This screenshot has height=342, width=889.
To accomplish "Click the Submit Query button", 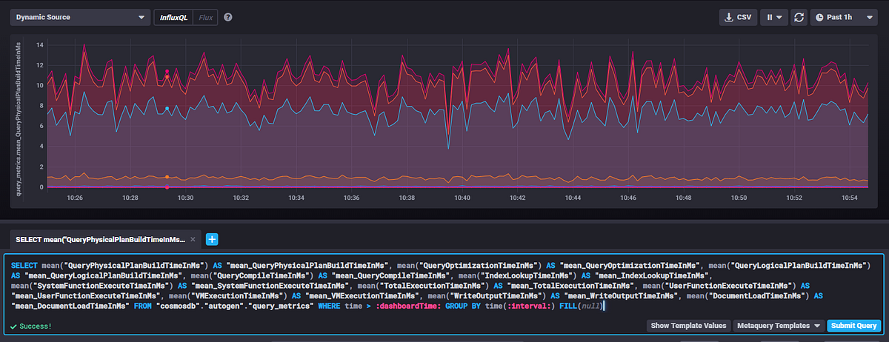I will (853, 326).
